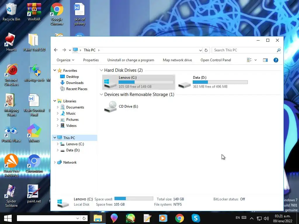The height and width of the screenshot is (224, 299).
Task: Open Avast Free Antivirus shortcut
Action: point(11,166)
